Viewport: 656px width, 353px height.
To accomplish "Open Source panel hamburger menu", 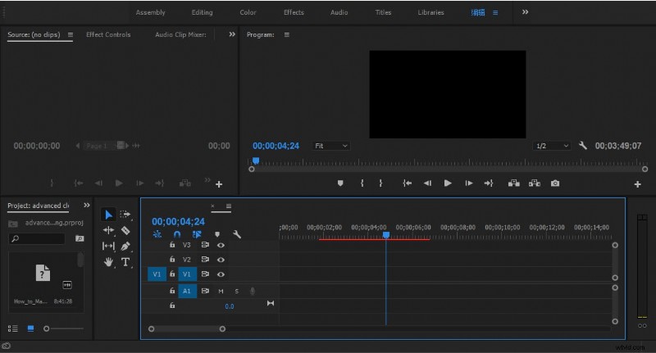I will pos(71,34).
